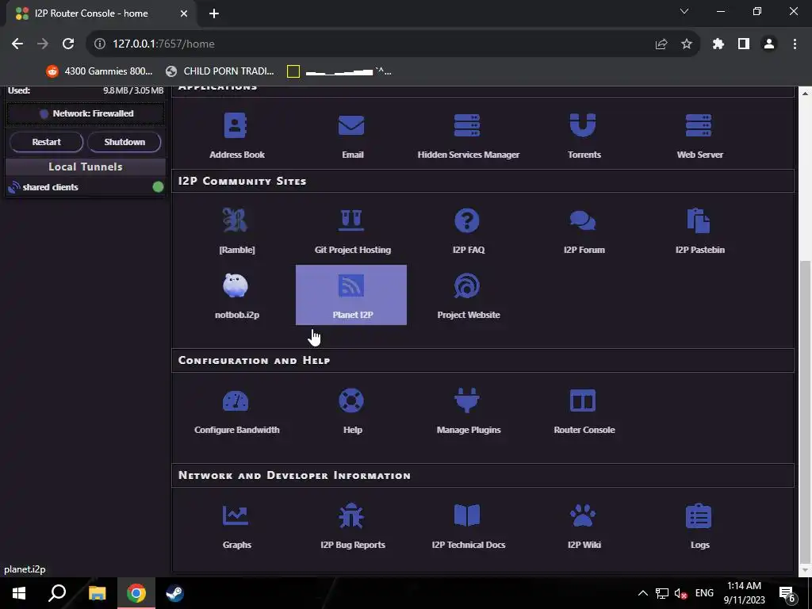Open the Network: Firewalled status link
This screenshot has height=609, width=812.
[x=86, y=113]
